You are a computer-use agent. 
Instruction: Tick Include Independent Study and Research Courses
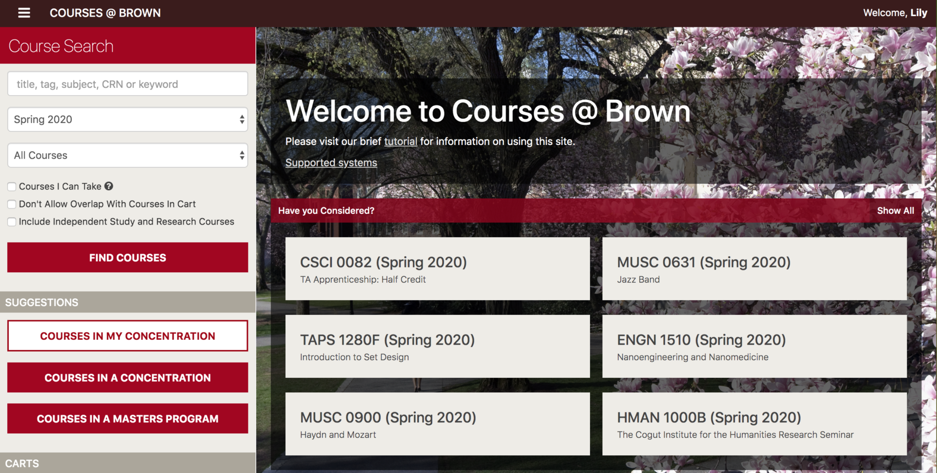(x=12, y=222)
